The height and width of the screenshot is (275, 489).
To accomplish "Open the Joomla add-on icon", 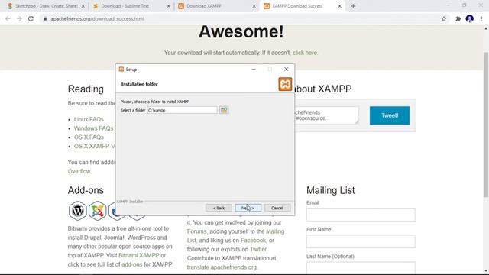I will (98, 211).
